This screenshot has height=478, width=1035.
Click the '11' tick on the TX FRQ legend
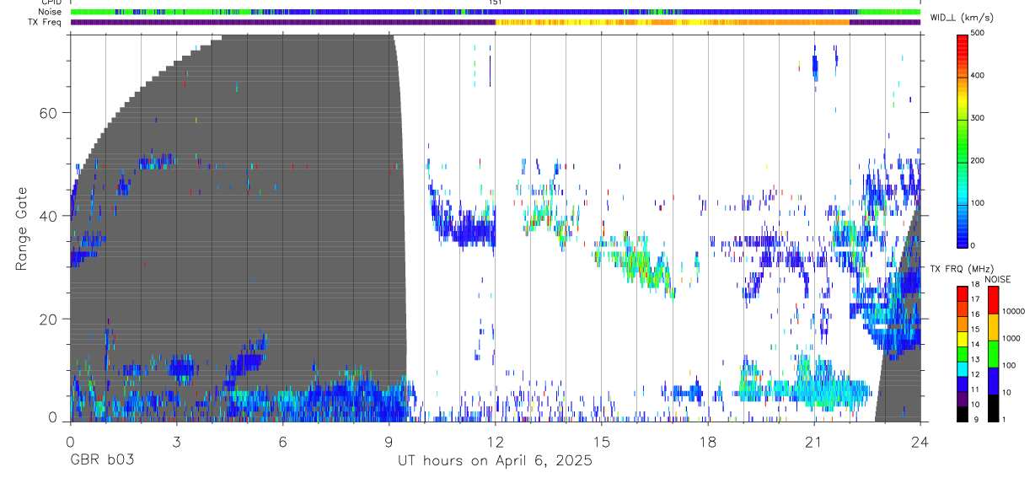975,389
